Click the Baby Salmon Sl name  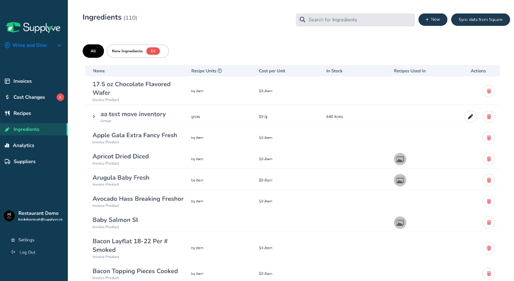(x=116, y=220)
